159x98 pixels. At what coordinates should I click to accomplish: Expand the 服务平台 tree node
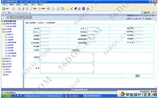coord(3,58)
